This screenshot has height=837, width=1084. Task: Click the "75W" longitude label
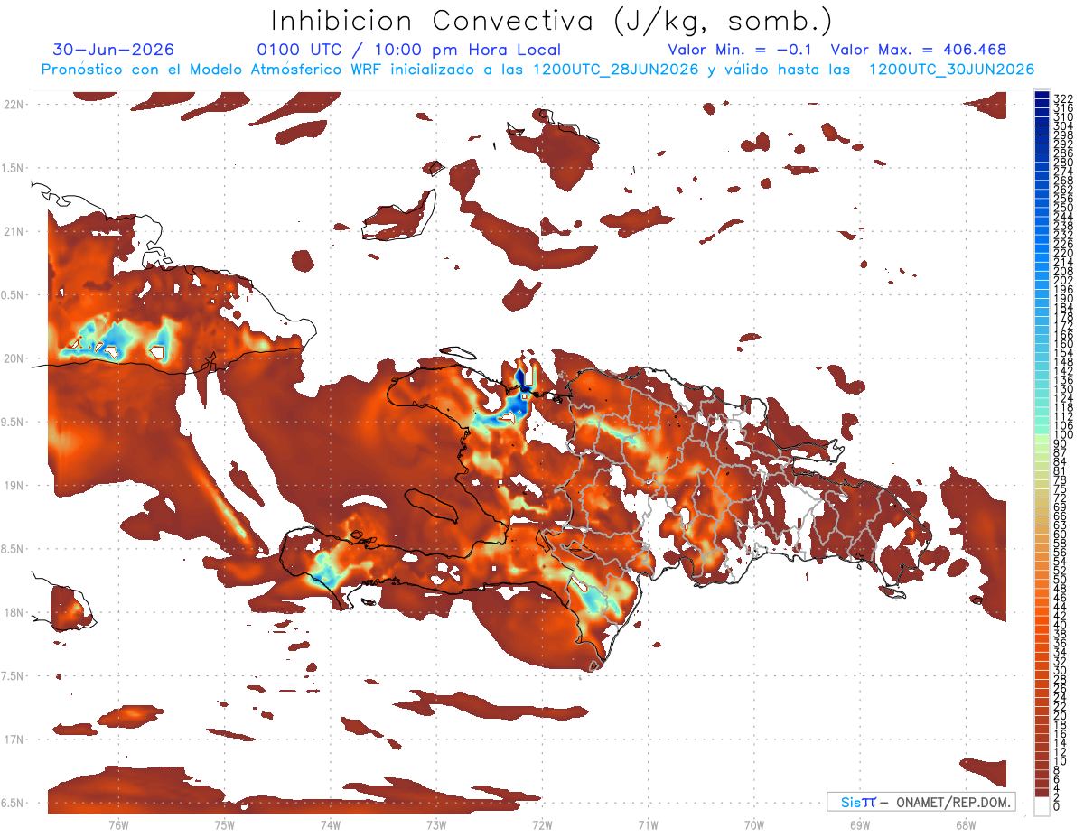pyautogui.click(x=224, y=824)
